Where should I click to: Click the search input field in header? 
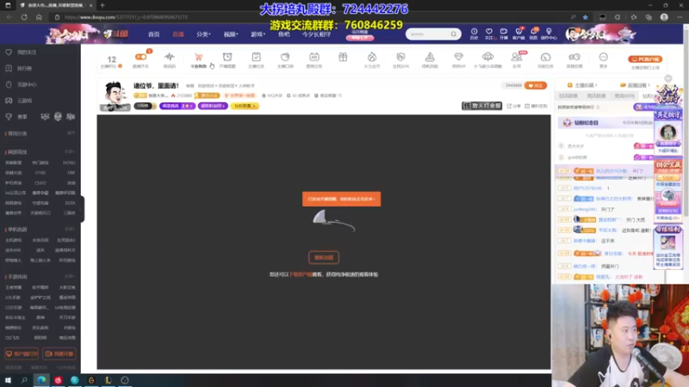(428, 34)
